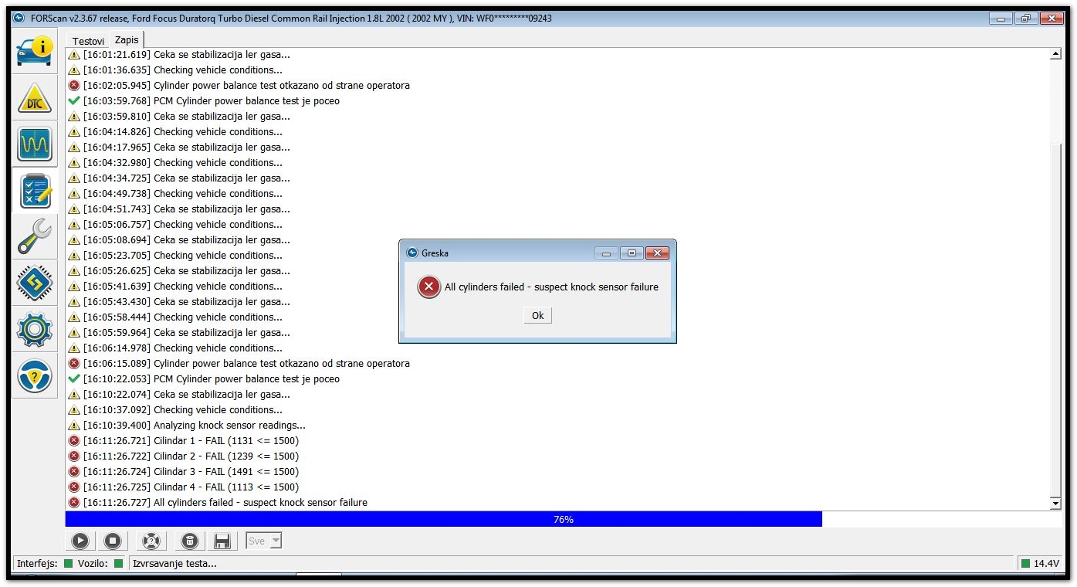The height and width of the screenshot is (587, 1077).
Task: Clear the log with trash button
Action: [190, 541]
